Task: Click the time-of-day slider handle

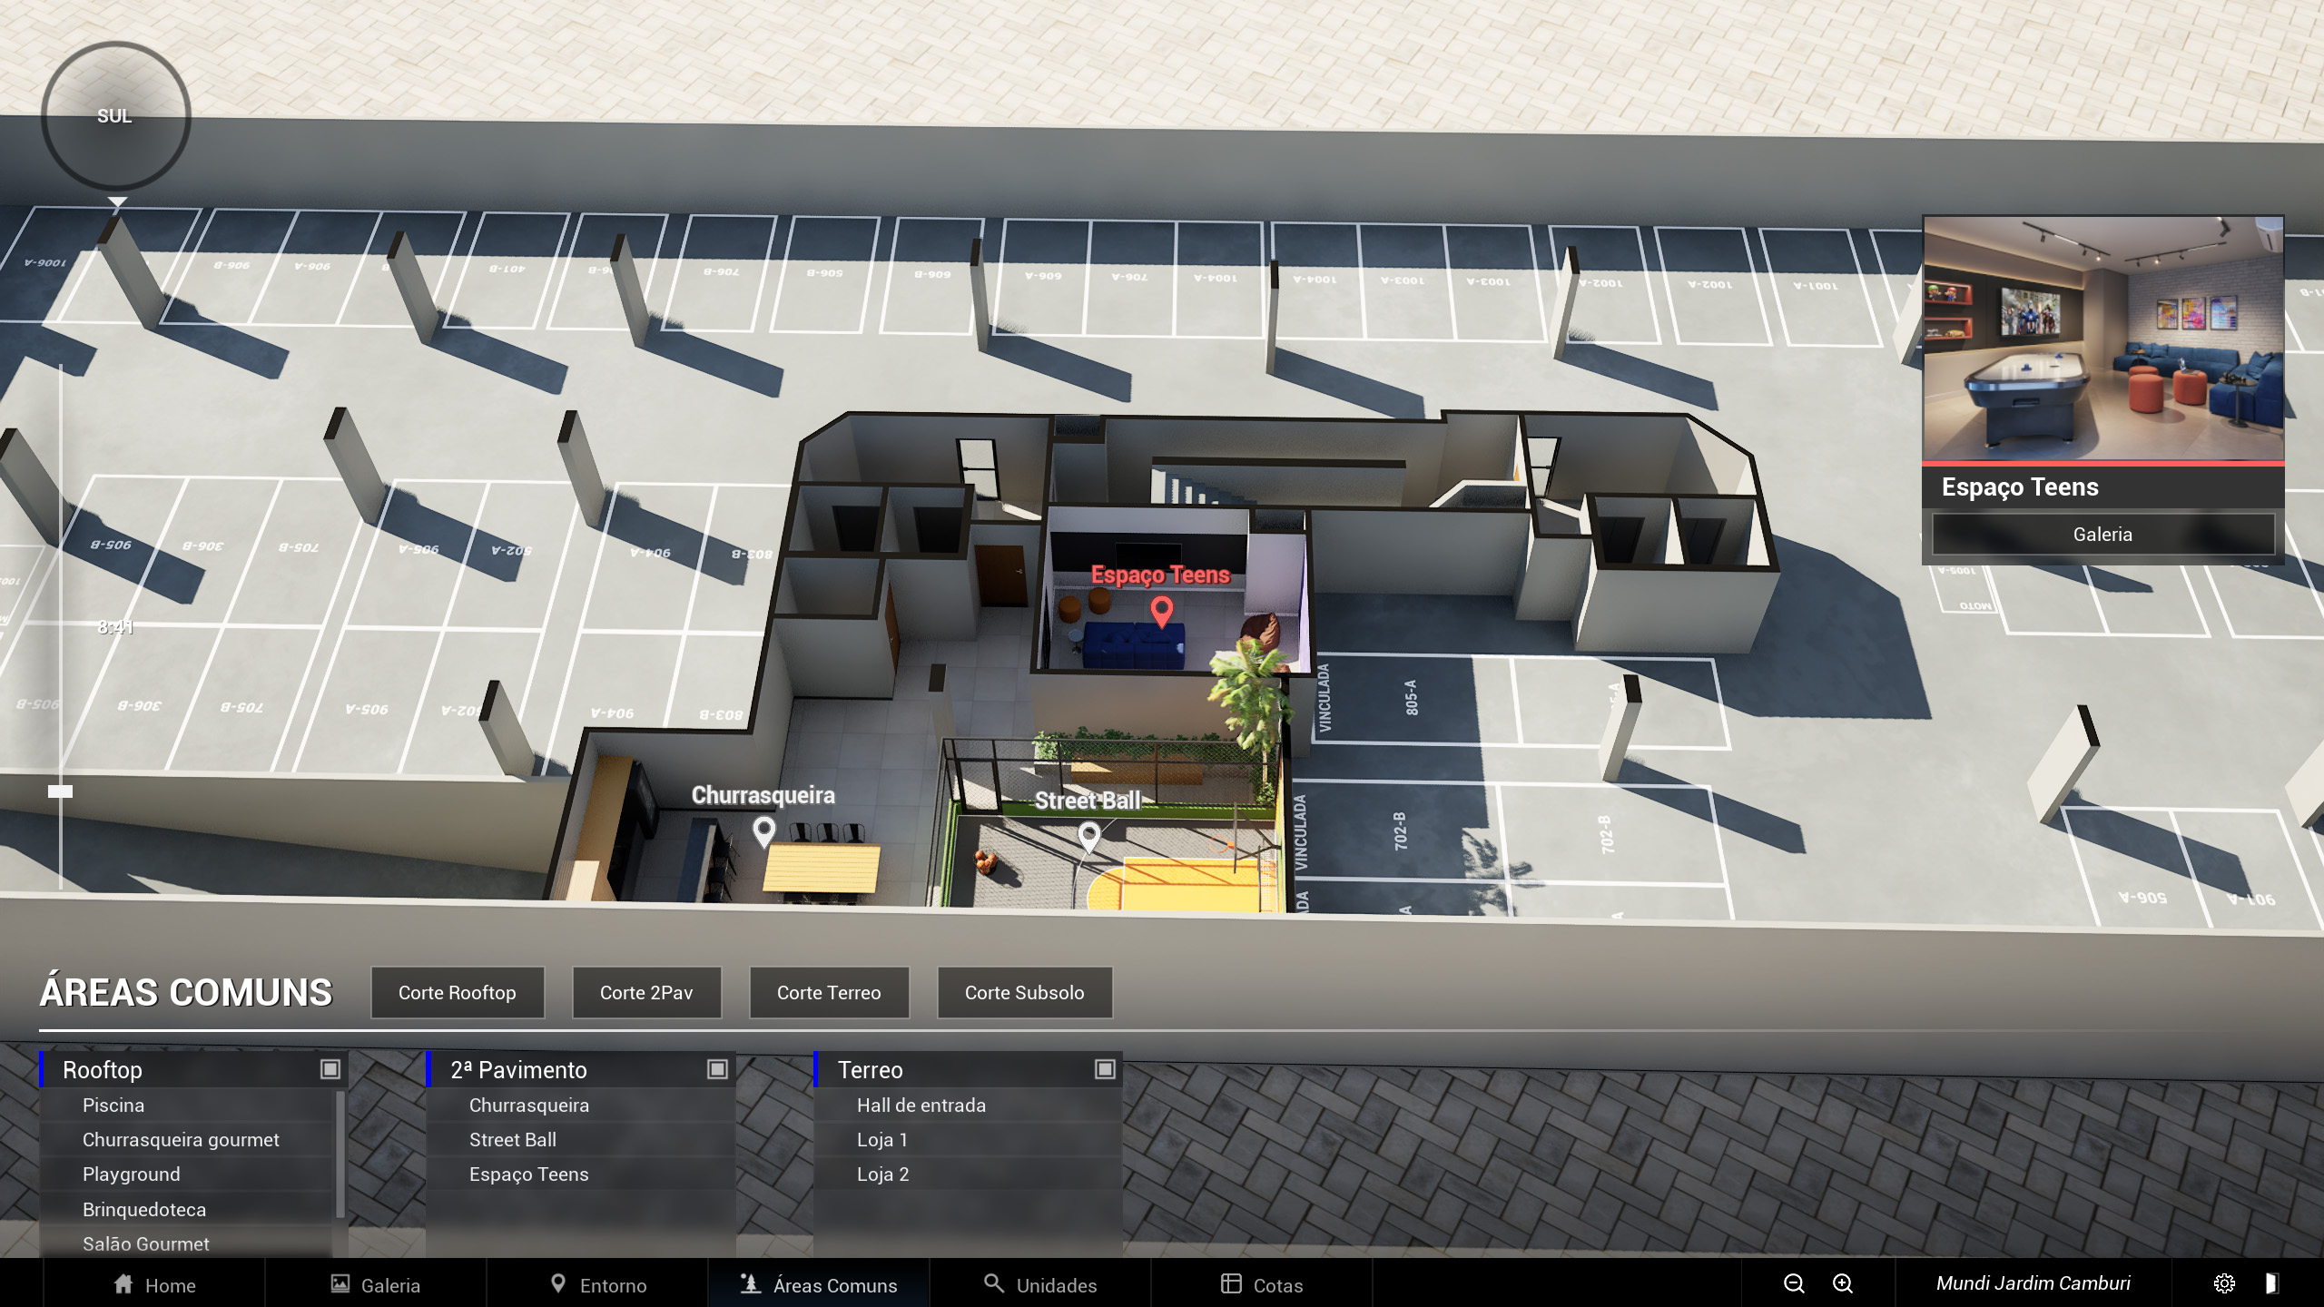Action: [60, 791]
